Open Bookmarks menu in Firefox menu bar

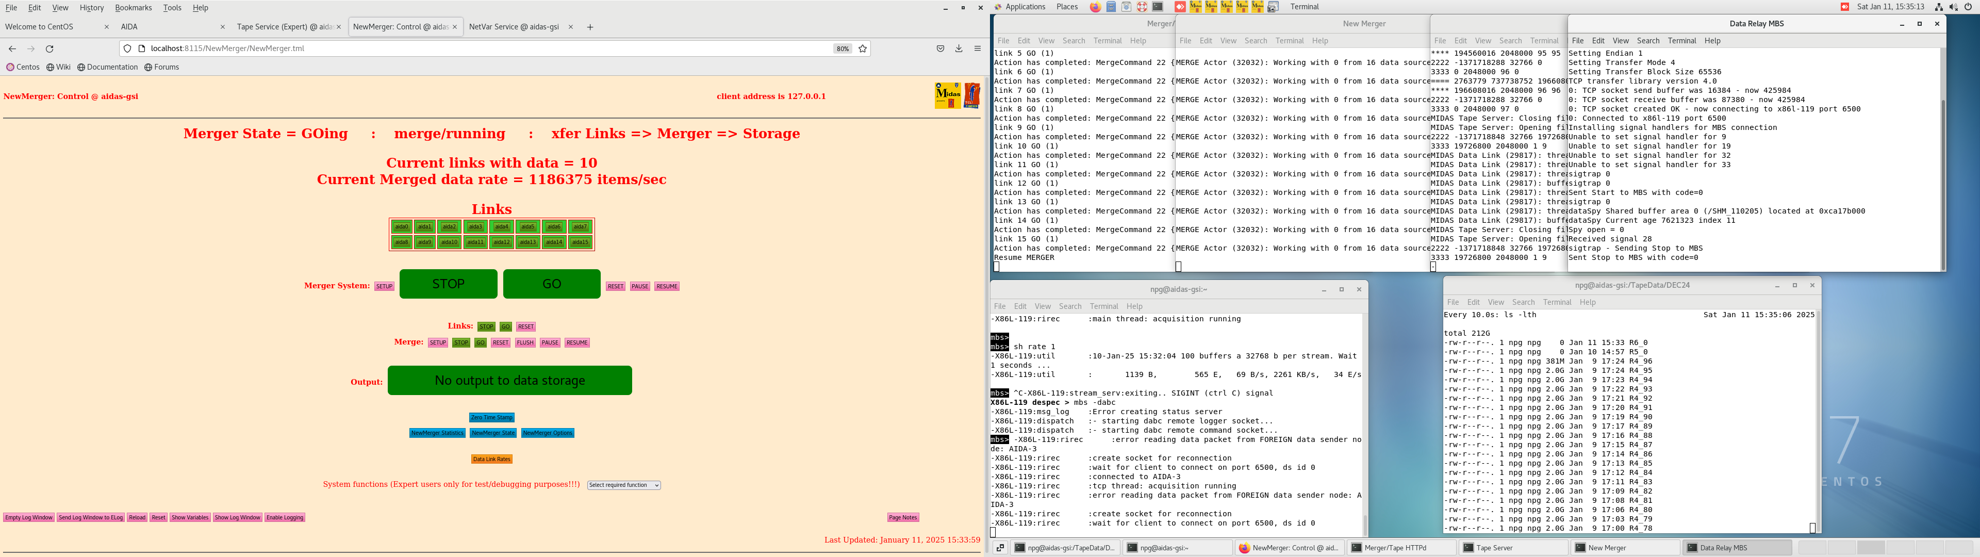coord(133,8)
